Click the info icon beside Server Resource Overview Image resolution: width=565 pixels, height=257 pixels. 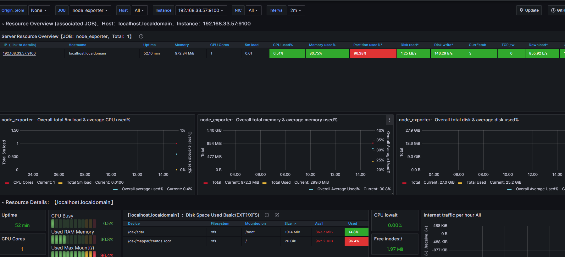141,36
